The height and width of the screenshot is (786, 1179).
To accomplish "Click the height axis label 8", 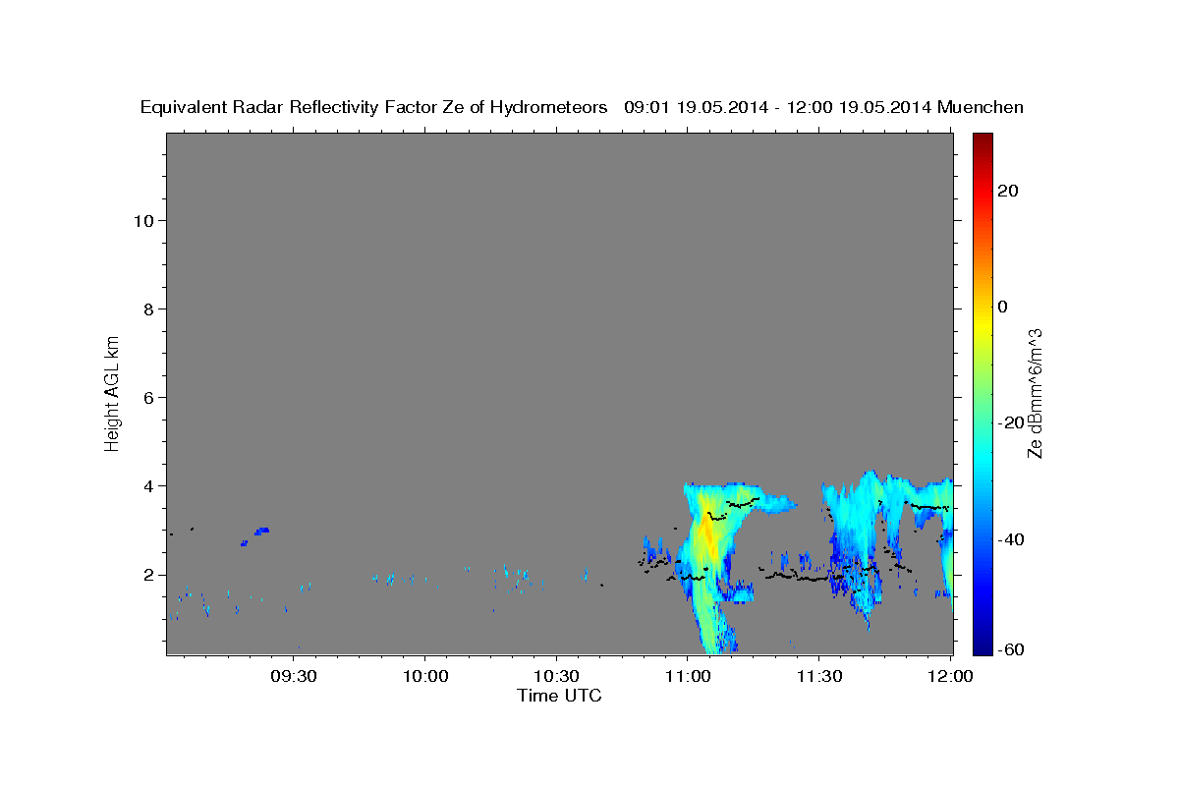I will click(148, 309).
